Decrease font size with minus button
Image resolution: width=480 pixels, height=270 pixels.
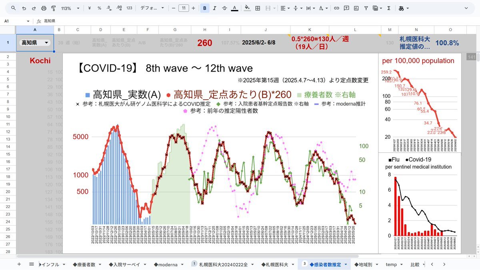(x=173, y=8)
